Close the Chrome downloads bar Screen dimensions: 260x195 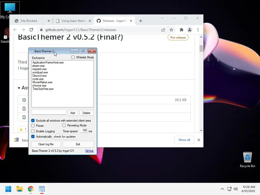pyautogui.click(x=199, y=140)
